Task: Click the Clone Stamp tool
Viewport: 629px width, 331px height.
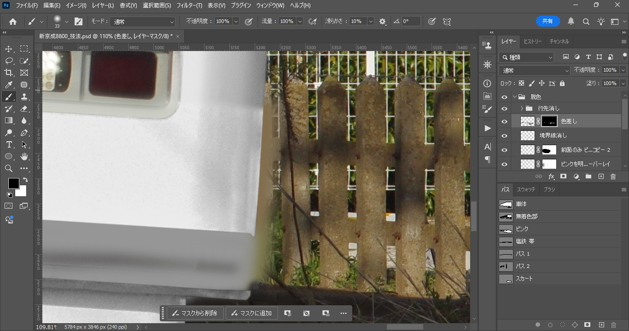Action: pyautogui.click(x=24, y=97)
